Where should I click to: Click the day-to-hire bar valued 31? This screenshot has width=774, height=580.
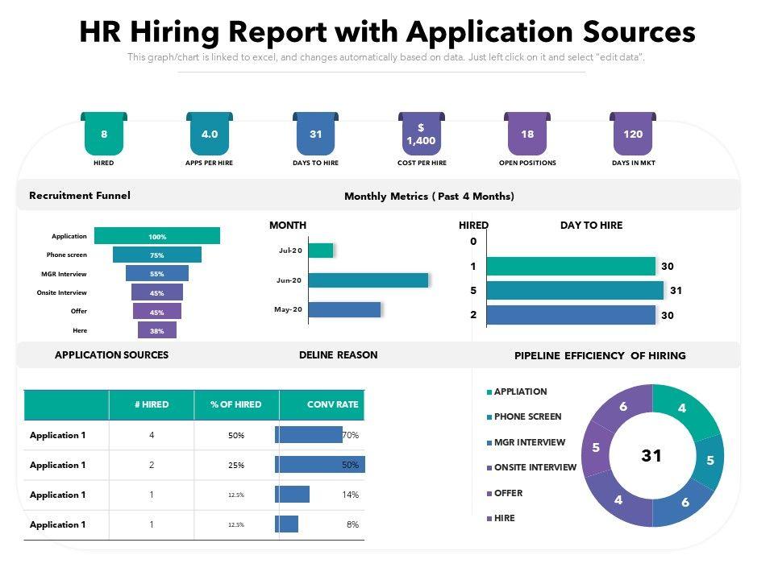[575, 291]
